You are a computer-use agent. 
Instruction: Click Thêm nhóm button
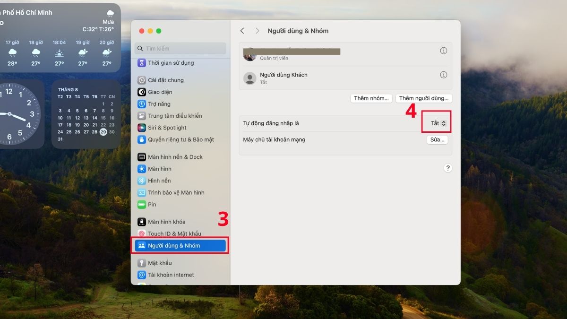pyautogui.click(x=371, y=98)
